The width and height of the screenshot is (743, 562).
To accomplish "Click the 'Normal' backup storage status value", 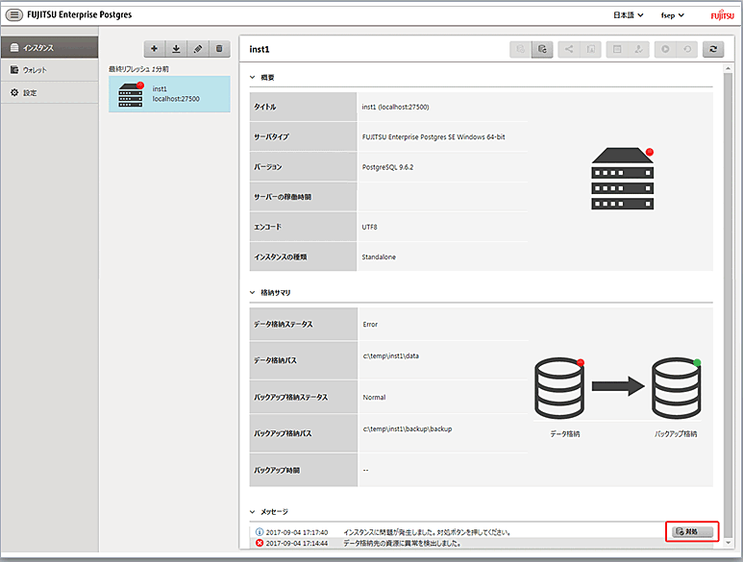I will pos(374,397).
